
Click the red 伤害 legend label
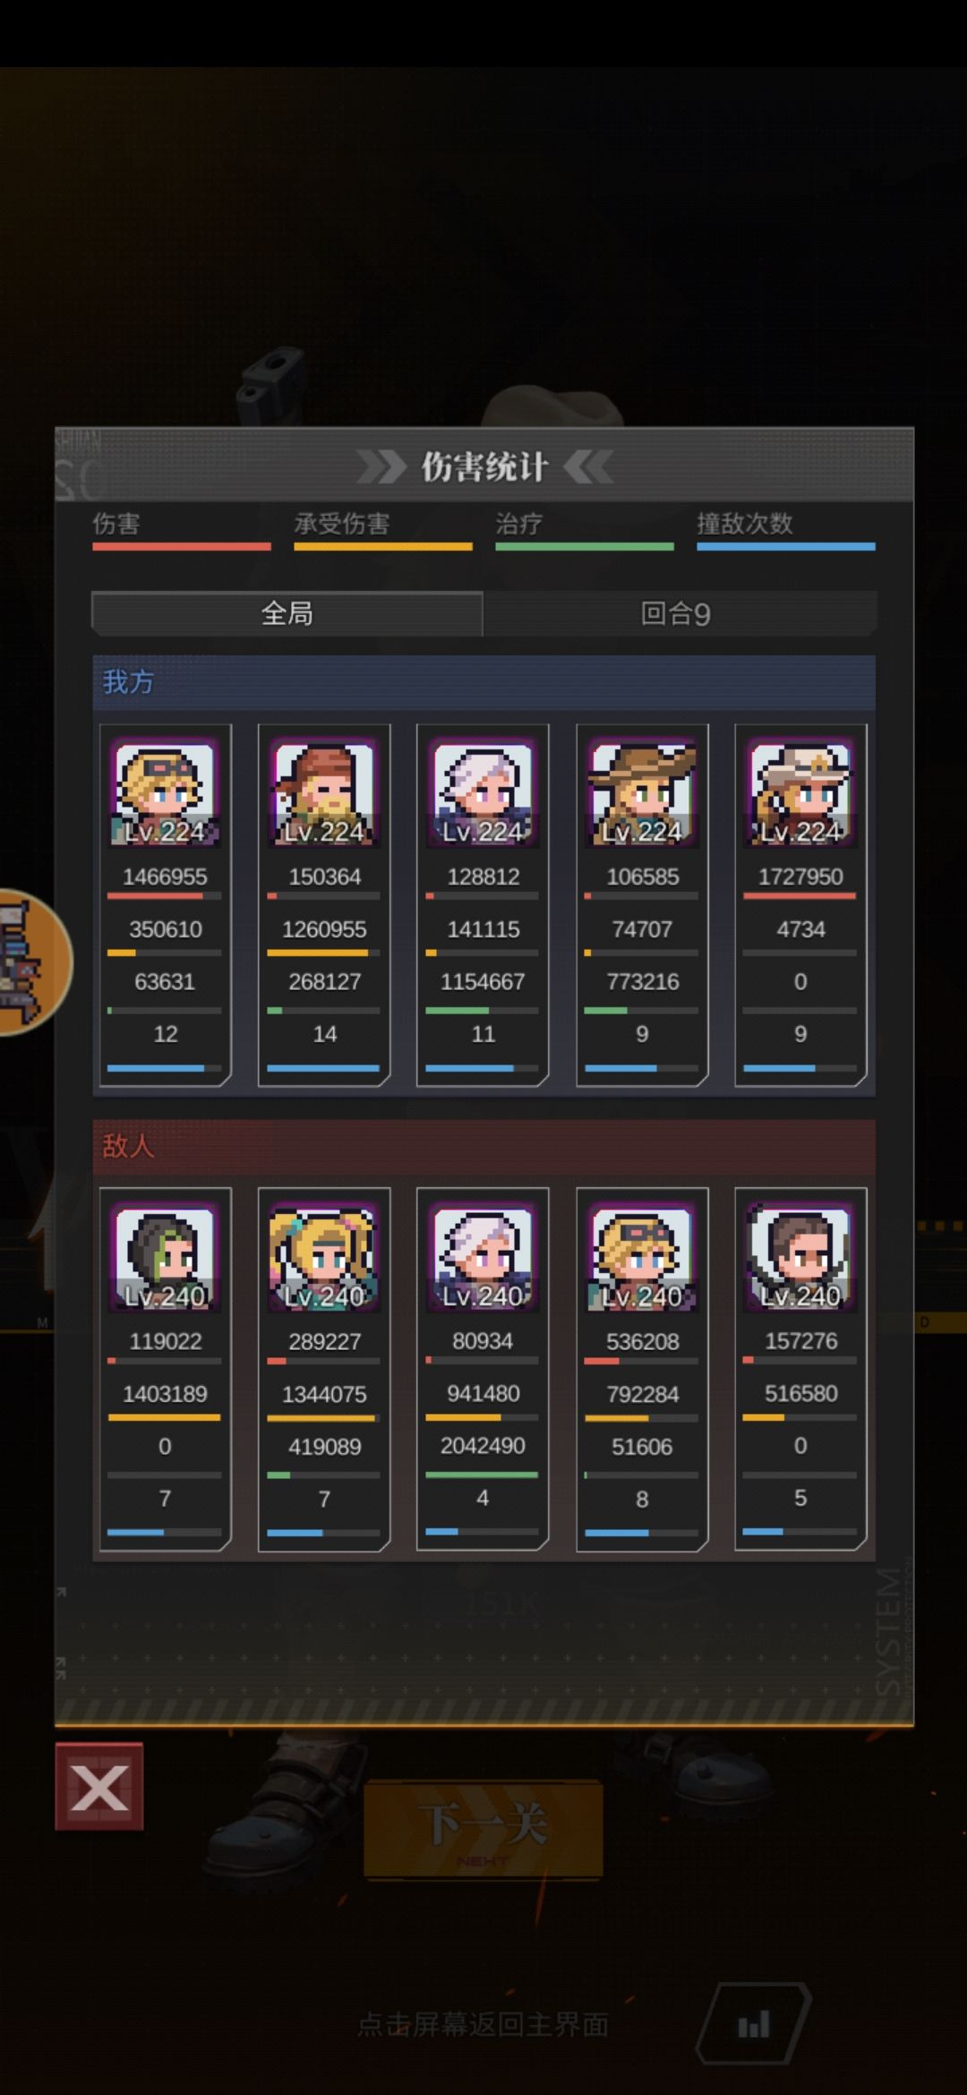(x=116, y=524)
